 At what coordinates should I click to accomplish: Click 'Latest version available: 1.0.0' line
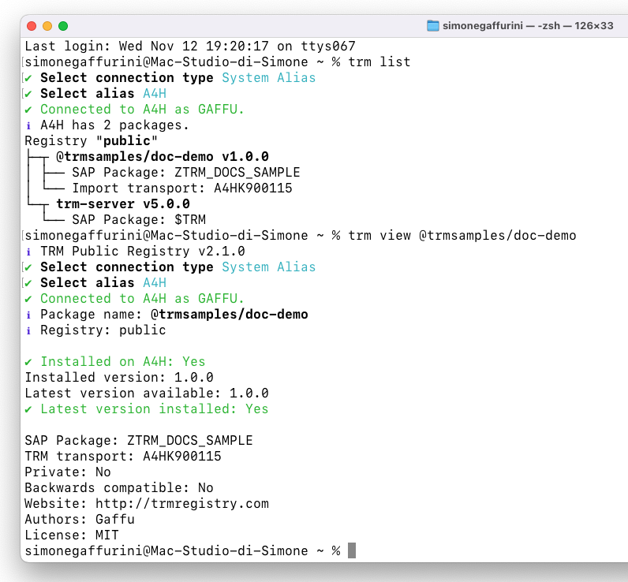(x=147, y=393)
